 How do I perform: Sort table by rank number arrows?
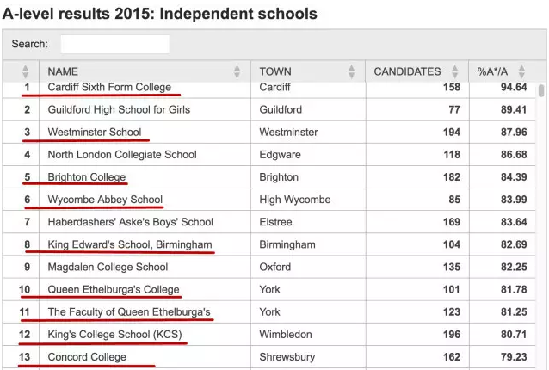tap(25, 71)
